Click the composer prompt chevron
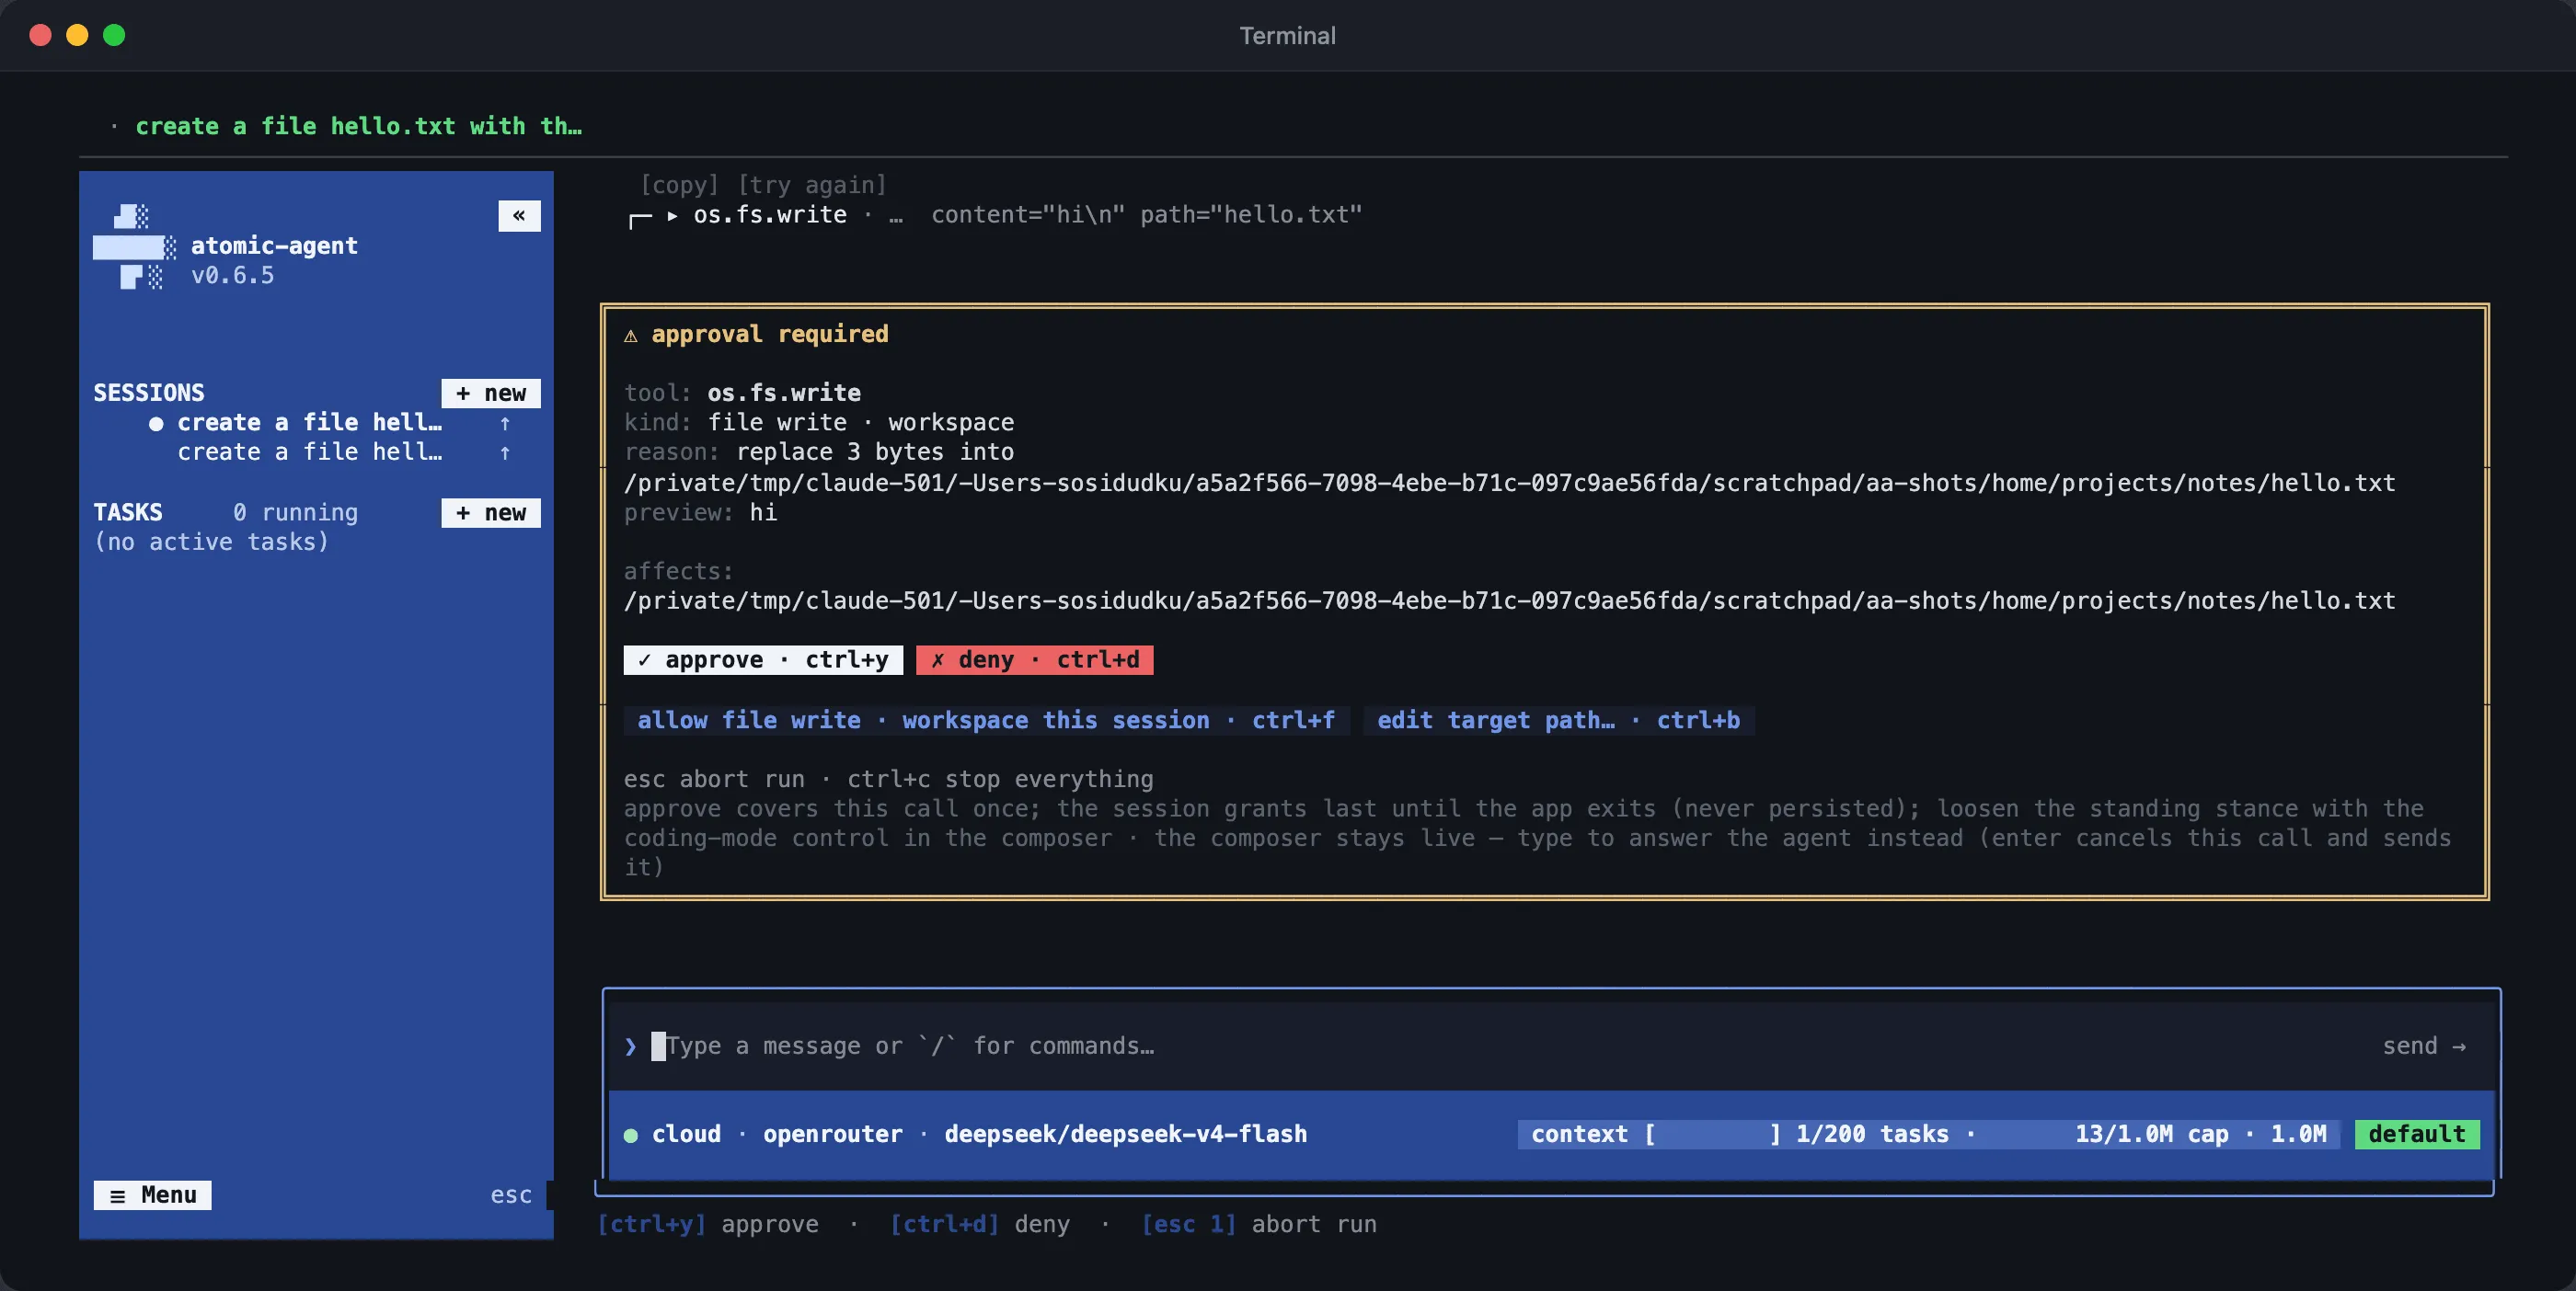Image resolution: width=2576 pixels, height=1291 pixels. (x=630, y=1046)
